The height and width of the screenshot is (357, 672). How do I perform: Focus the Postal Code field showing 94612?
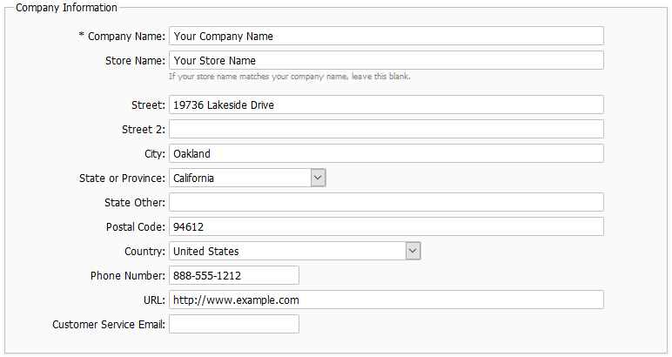coord(386,226)
